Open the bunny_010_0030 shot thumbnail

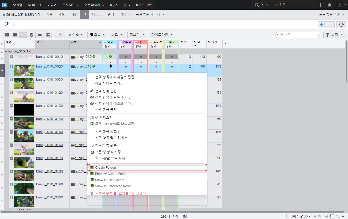[x=24, y=84]
